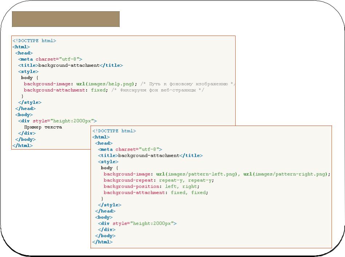Screen dimensions: 345x257
Task: Click 'background-attachment' property in help.png code block
Action: coord(54,90)
